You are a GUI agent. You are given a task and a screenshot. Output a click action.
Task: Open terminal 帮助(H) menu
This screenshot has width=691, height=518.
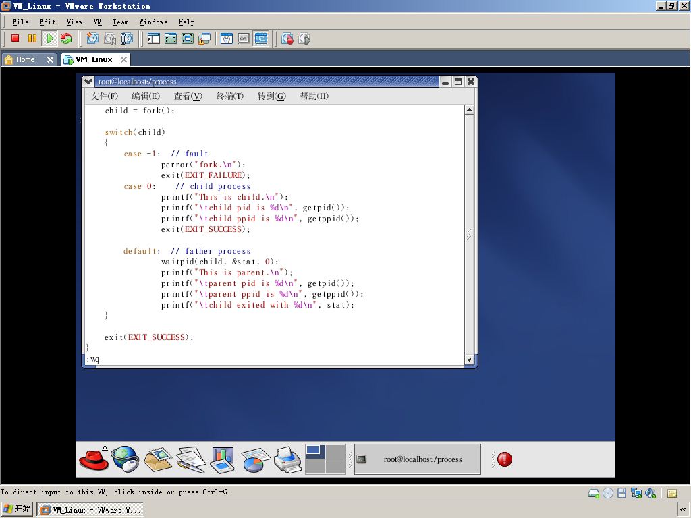314,96
